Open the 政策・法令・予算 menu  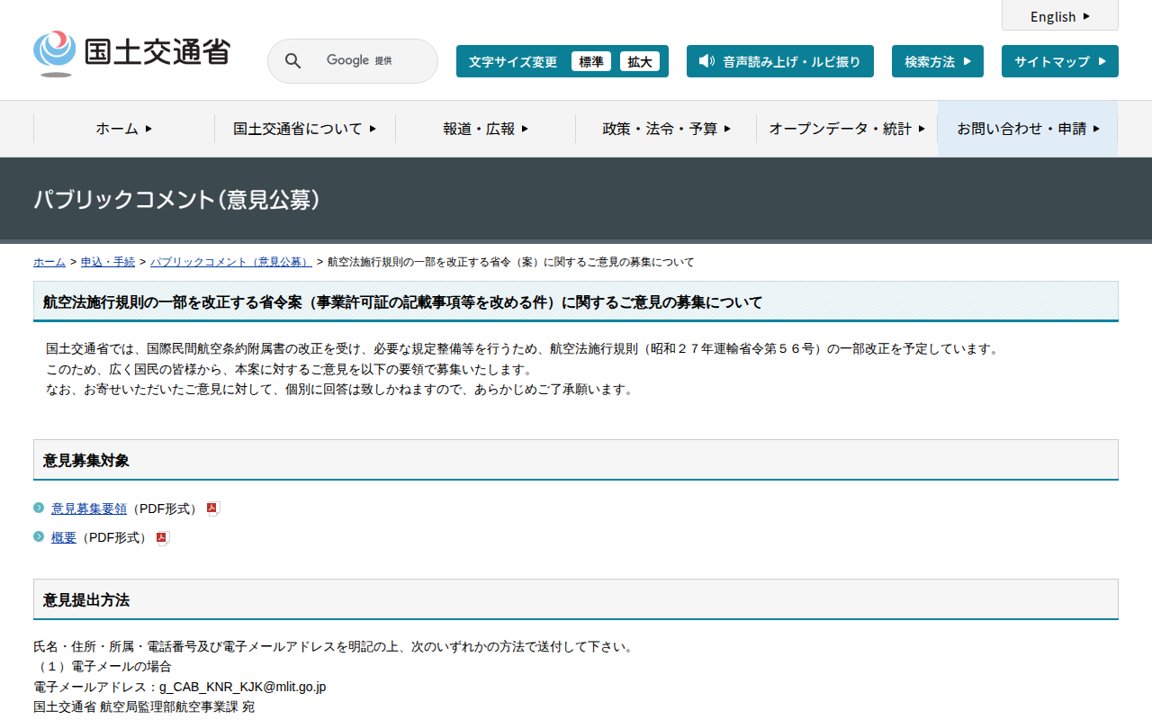pos(666,129)
